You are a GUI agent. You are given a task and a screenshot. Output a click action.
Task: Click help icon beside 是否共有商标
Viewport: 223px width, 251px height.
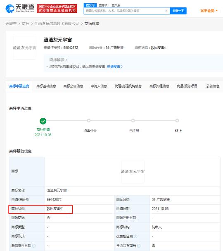139,246
